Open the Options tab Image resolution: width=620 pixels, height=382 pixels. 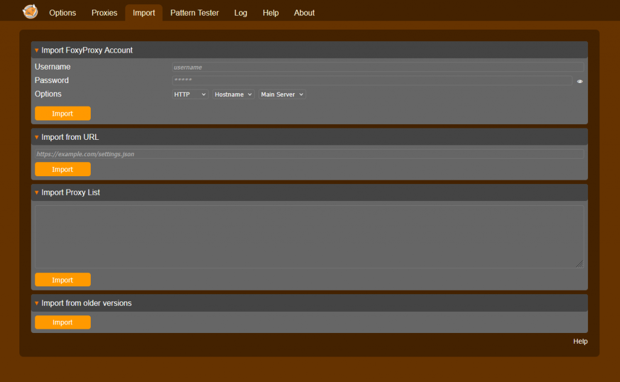(62, 13)
